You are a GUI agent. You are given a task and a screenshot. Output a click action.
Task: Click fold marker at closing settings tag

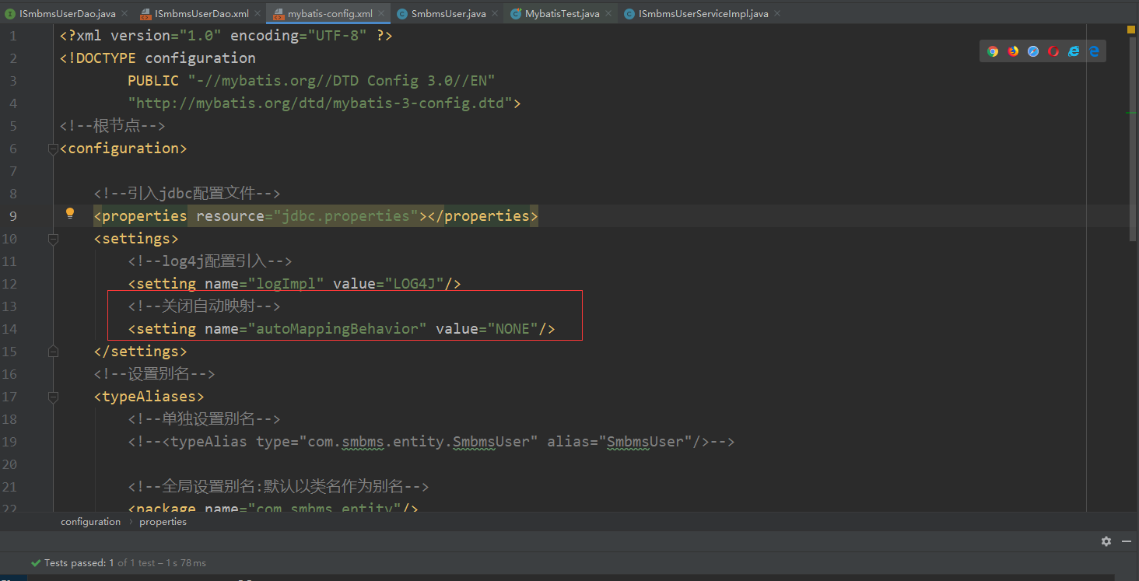pyautogui.click(x=53, y=352)
